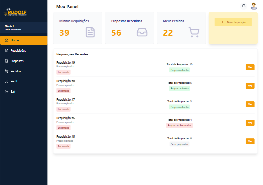
Task: Go to Propostas in the sidebar
Action: (17, 61)
